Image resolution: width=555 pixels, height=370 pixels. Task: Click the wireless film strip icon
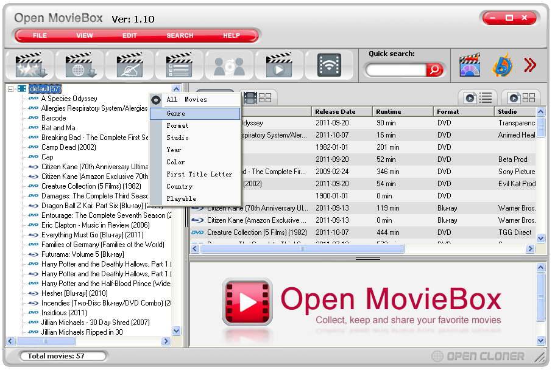(x=330, y=65)
